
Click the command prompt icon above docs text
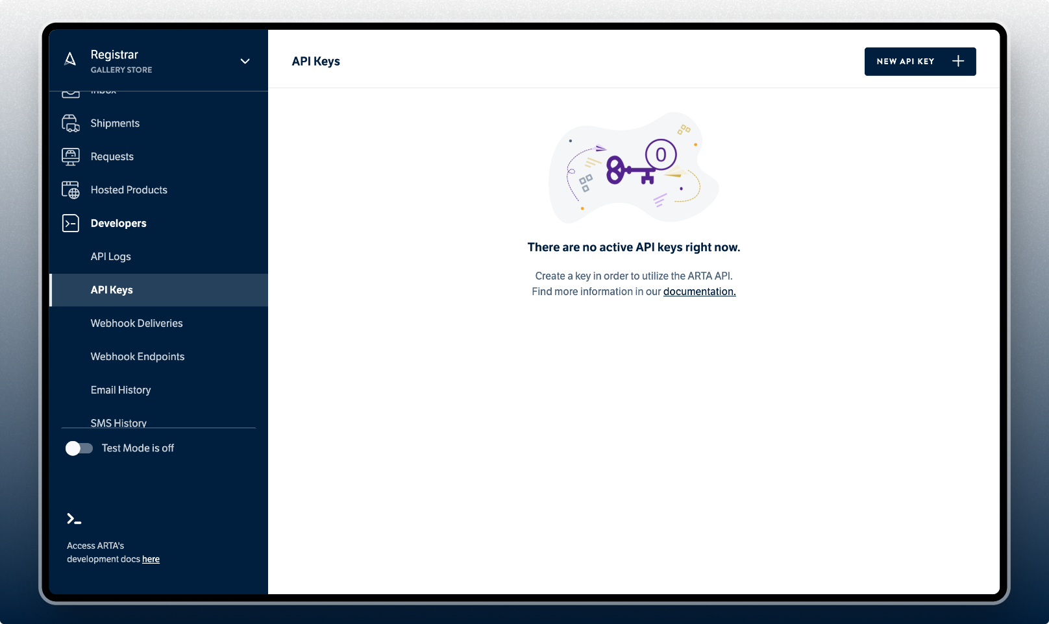click(74, 519)
